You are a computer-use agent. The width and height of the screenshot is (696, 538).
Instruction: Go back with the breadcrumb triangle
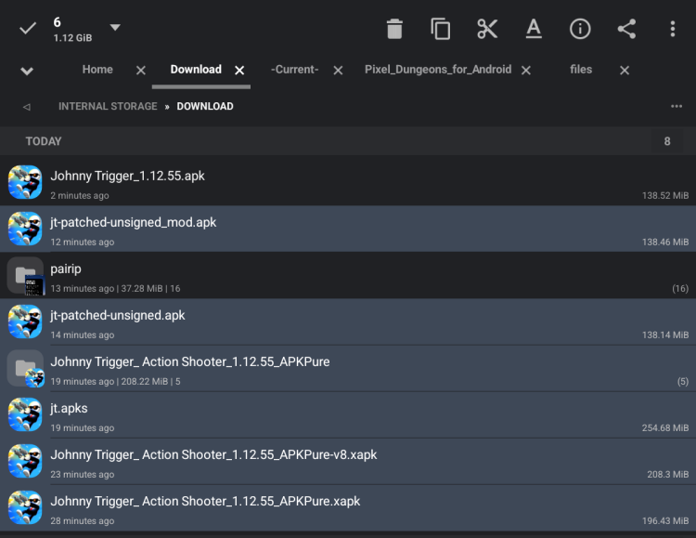click(x=27, y=107)
